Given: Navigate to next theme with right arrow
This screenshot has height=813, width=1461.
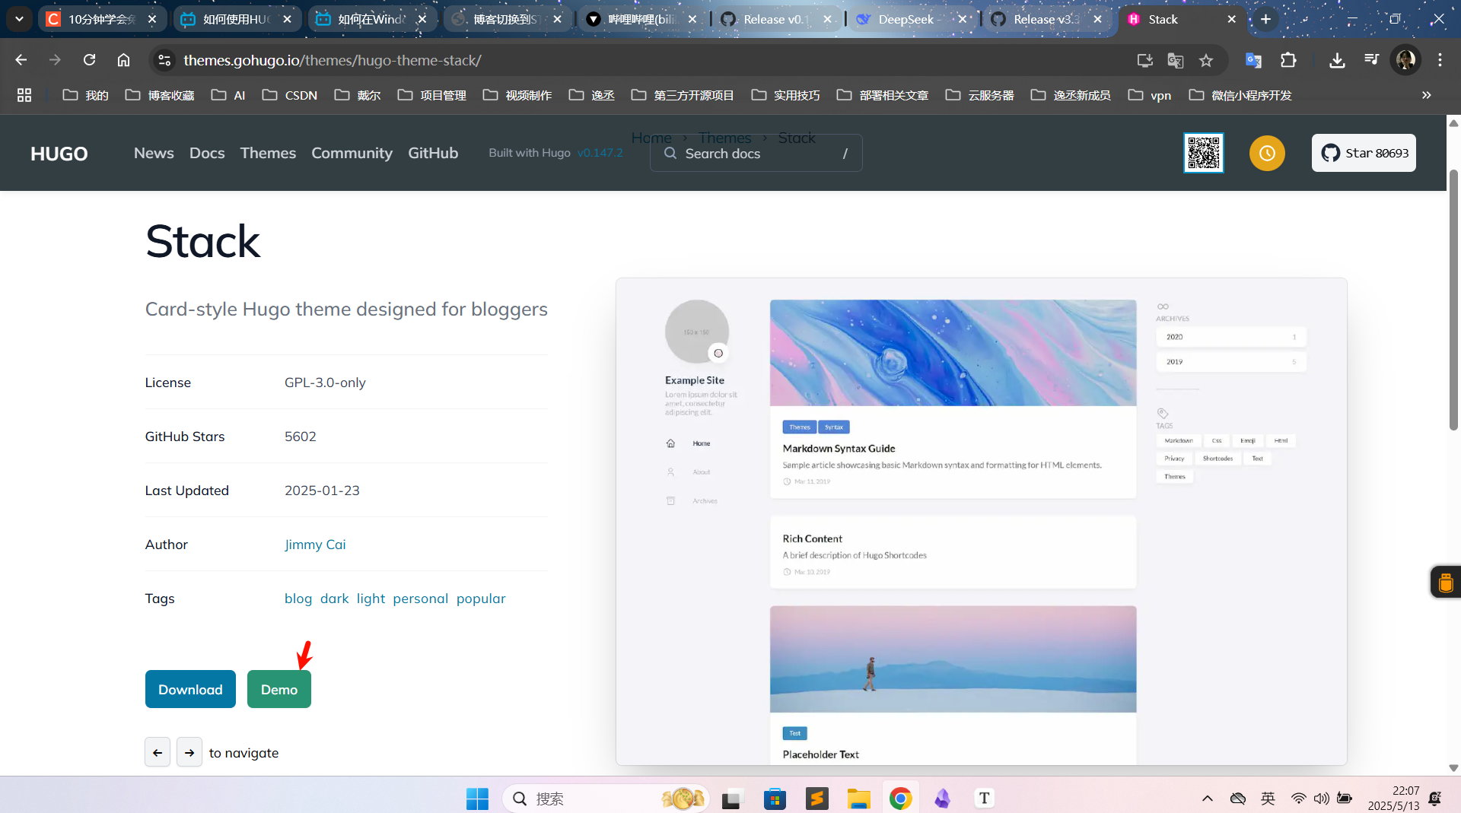Looking at the screenshot, I should click(189, 752).
